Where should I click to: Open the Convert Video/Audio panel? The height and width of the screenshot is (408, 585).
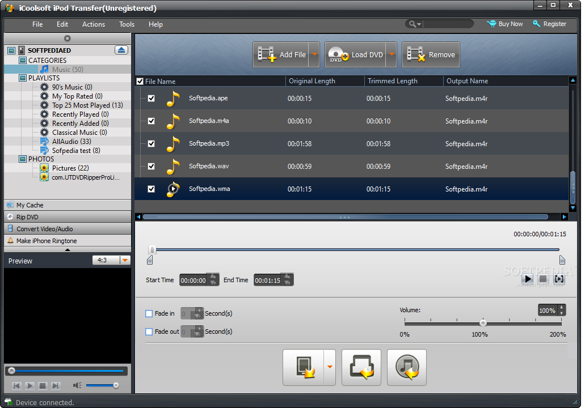tap(68, 229)
